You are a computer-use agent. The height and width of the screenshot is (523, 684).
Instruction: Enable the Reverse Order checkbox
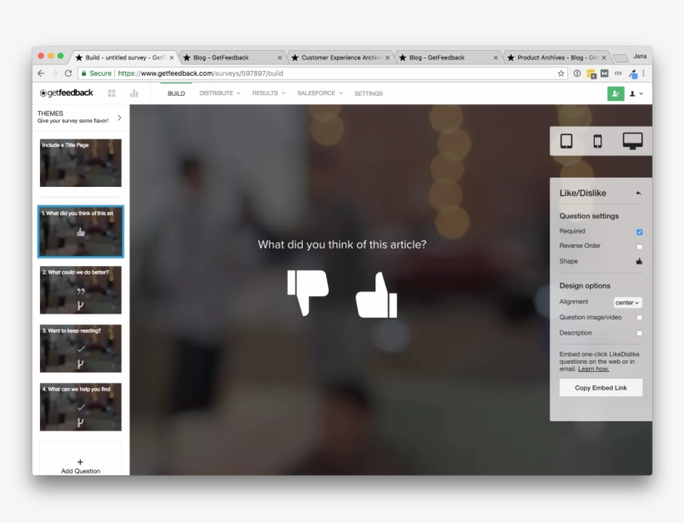[x=639, y=247]
